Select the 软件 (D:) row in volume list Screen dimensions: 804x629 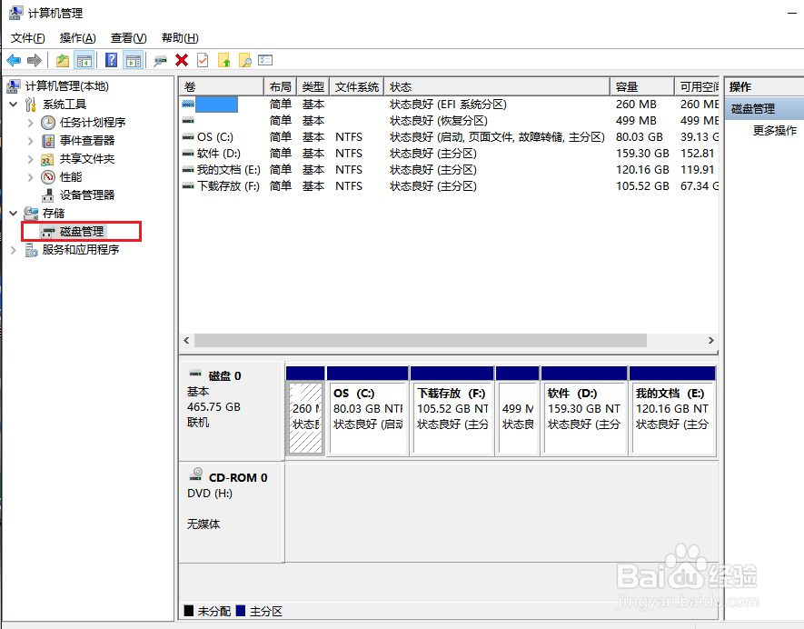pos(449,154)
